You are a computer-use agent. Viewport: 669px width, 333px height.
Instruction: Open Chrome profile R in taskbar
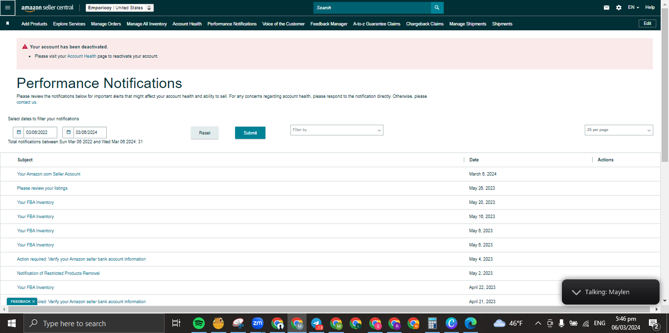click(x=395, y=323)
